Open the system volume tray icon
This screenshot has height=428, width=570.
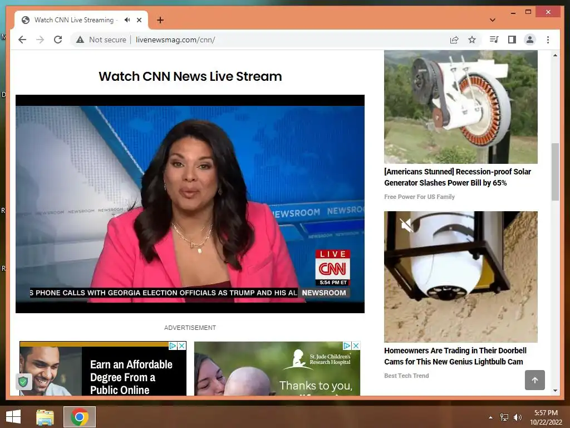click(517, 417)
